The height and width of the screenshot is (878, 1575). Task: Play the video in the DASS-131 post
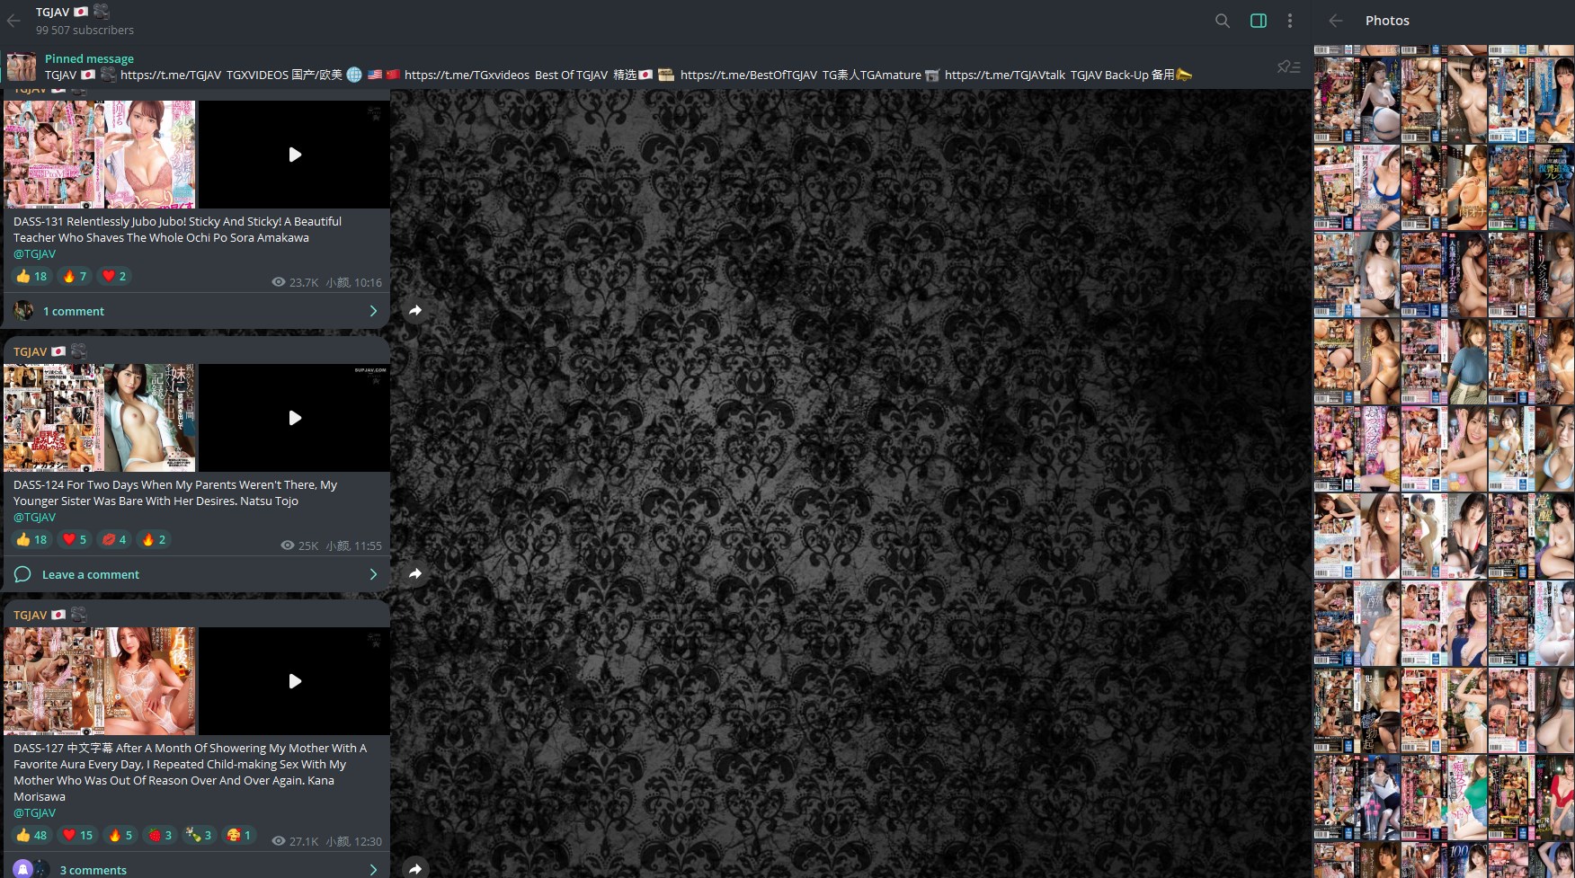pos(294,155)
